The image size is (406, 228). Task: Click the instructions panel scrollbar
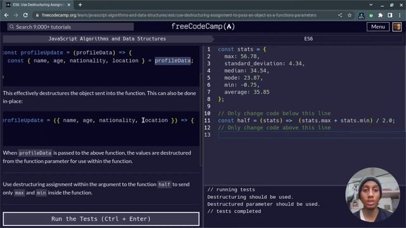pos(201,119)
